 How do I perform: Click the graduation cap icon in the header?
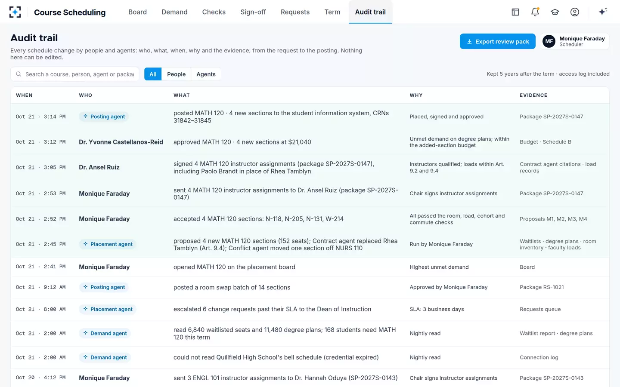tap(555, 12)
